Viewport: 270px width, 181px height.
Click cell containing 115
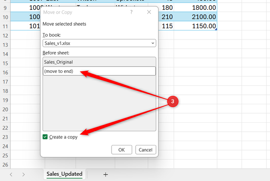pos(166,26)
